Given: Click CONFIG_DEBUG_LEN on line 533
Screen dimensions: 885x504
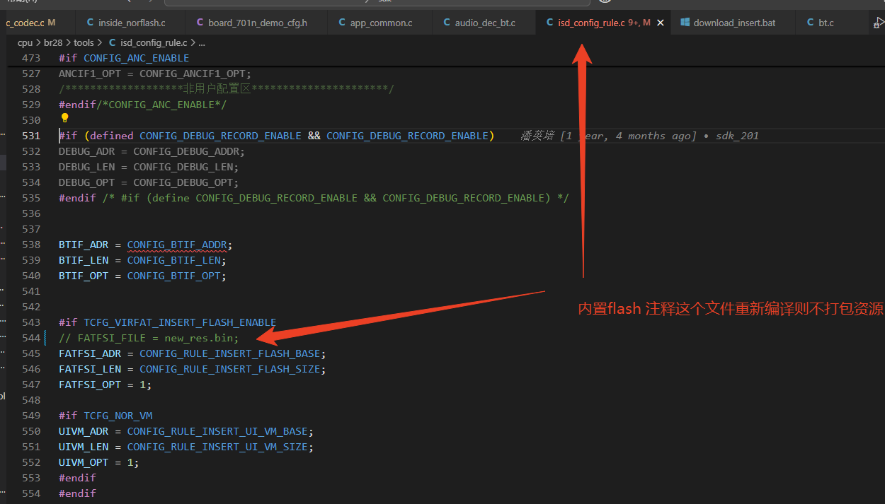Looking at the screenshot, I should click(x=183, y=167).
